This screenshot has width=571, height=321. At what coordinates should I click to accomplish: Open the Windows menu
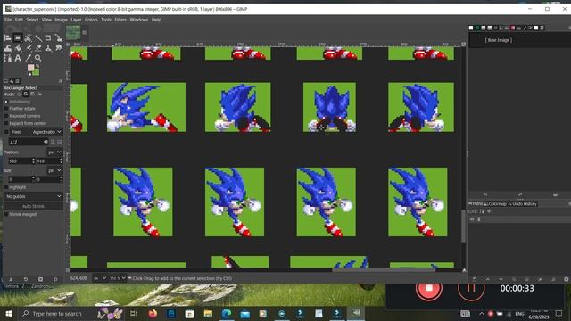click(139, 20)
